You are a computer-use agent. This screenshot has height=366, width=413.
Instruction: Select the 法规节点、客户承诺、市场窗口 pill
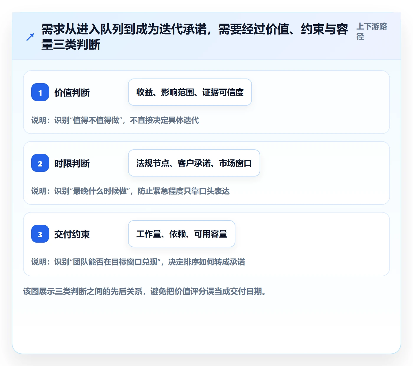194,163
